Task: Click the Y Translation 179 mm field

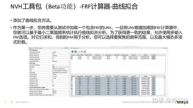Action: [61, 76]
